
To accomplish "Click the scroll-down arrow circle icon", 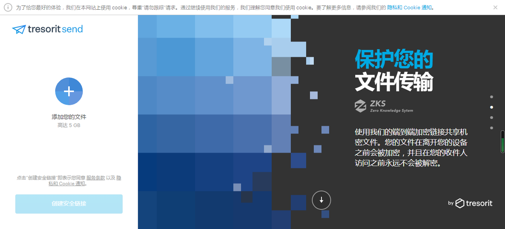I will coord(322,200).
